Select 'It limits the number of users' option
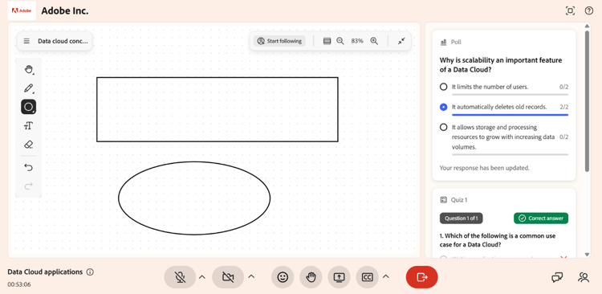The height and width of the screenshot is (294, 602). click(443, 87)
